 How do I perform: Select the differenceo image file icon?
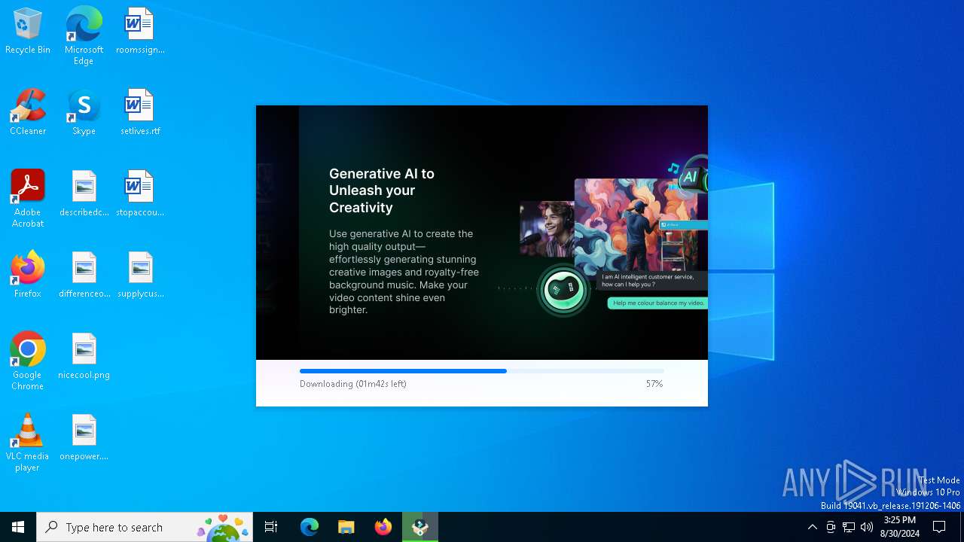coord(84,276)
